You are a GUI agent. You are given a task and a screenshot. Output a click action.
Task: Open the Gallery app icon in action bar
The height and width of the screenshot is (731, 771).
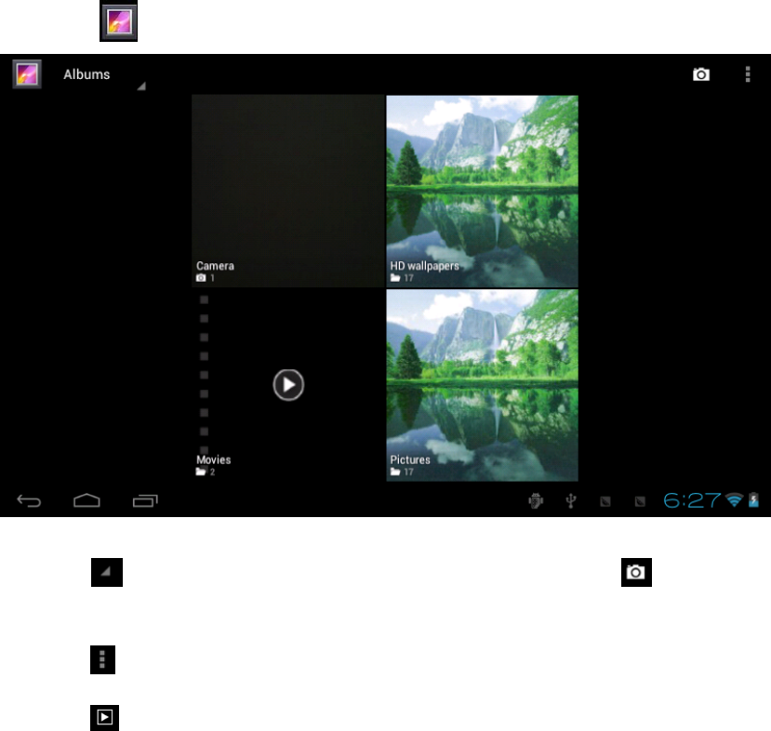tap(27, 74)
